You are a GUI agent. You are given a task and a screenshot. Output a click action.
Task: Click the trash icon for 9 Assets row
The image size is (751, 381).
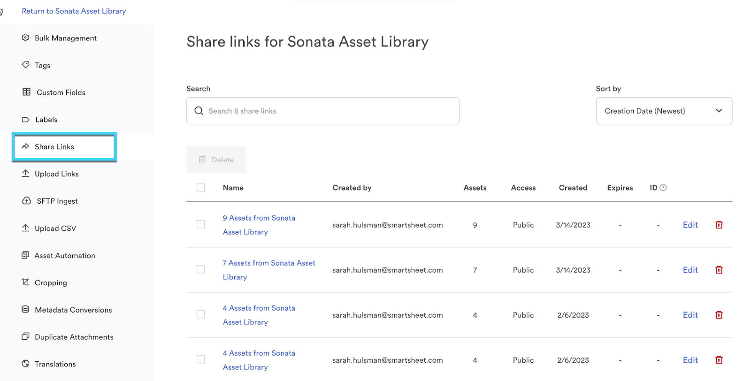pyautogui.click(x=719, y=225)
